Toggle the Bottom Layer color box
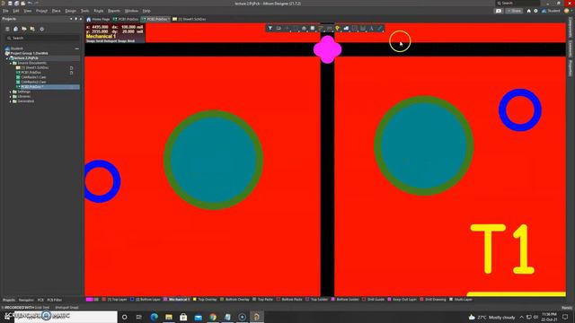 (x=132, y=300)
